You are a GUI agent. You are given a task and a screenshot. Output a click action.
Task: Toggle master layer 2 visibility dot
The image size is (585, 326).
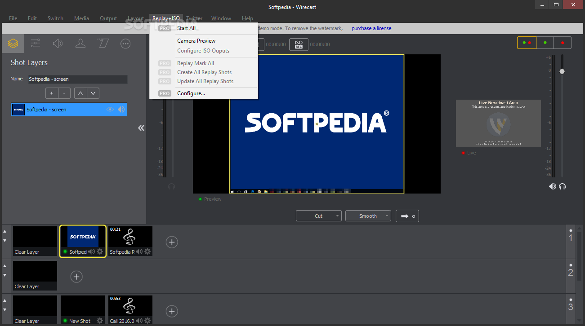(x=571, y=265)
